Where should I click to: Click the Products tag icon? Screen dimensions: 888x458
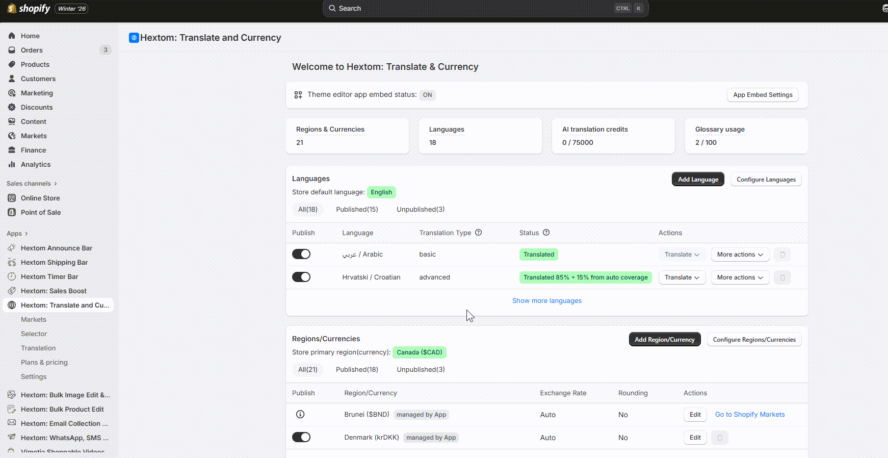coord(12,64)
